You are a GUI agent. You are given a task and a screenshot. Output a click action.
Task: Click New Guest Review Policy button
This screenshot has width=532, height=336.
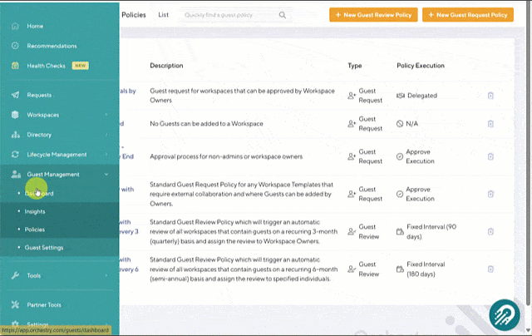pyautogui.click(x=373, y=15)
